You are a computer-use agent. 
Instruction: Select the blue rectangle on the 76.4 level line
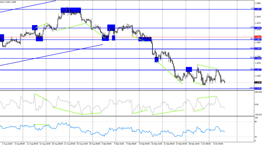[189, 69]
